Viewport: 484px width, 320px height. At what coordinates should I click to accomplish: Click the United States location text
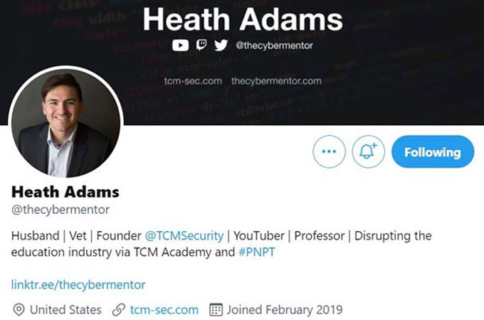pos(65,310)
